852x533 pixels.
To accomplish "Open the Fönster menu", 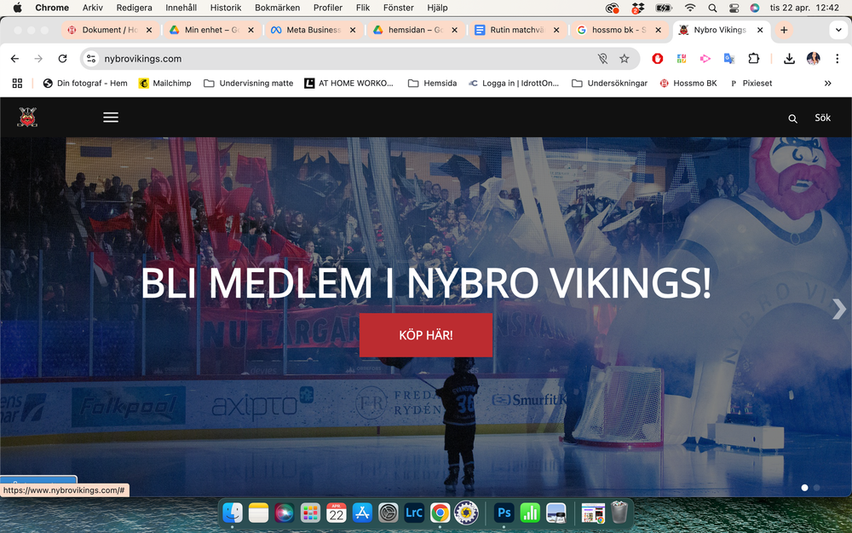I will pos(398,8).
